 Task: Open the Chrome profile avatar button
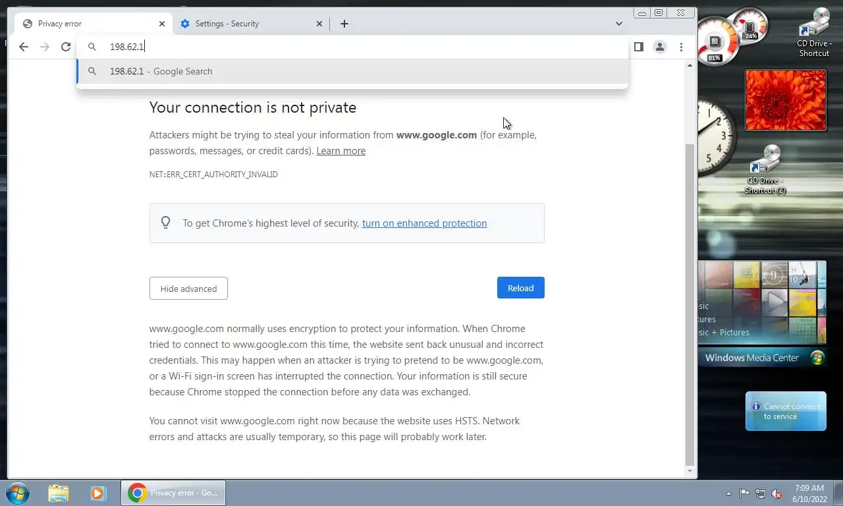[659, 47]
